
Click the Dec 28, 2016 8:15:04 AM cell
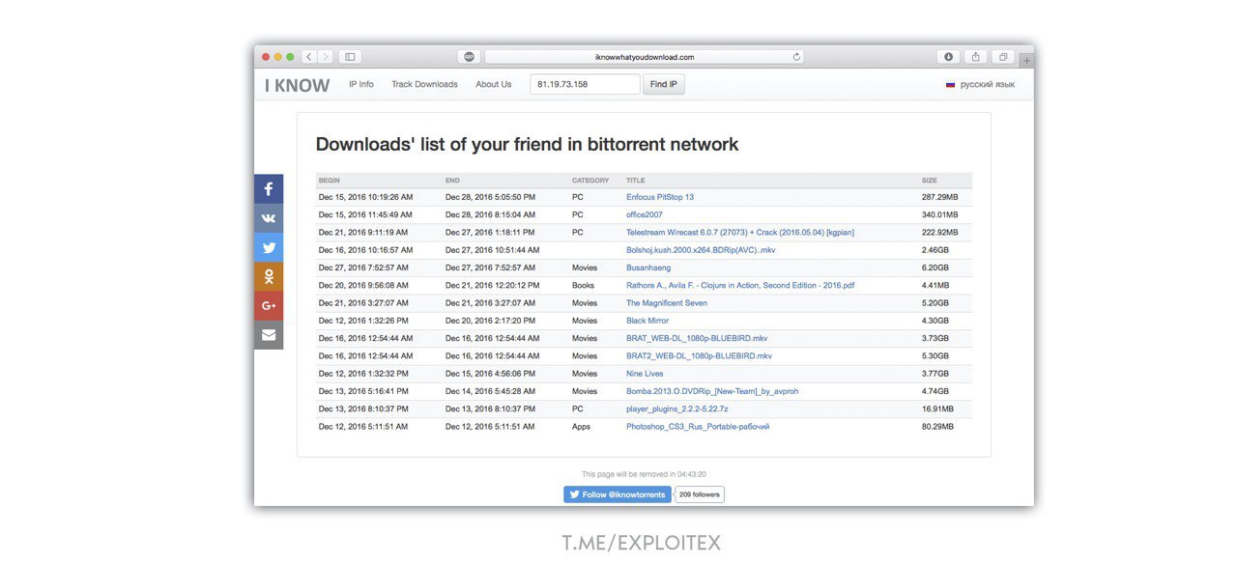click(490, 214)
